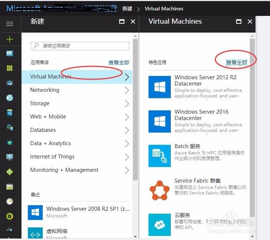270x240 pixels.
Task: Click the search magnifier icon in marketplace box
Action: [x=36, y=46]
